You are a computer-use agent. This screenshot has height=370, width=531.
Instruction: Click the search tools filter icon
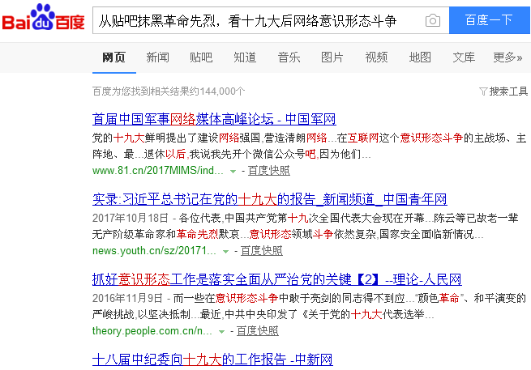click(x=483, y=91)
